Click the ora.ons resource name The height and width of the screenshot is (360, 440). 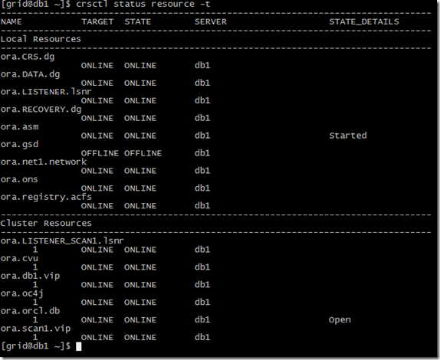point(19,179)
